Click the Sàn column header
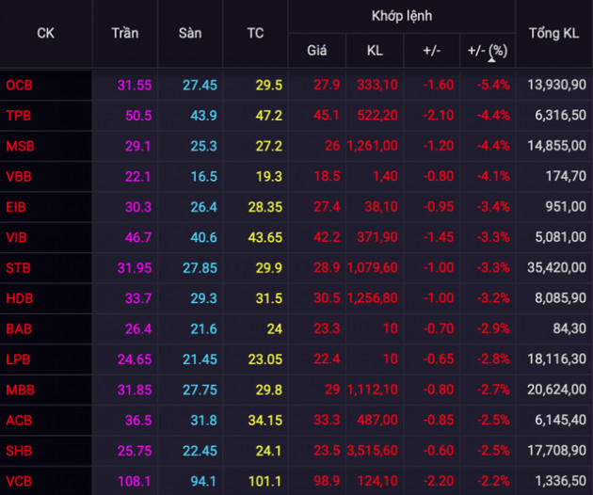This screenshot has height=495, width=593. point(190,33)
